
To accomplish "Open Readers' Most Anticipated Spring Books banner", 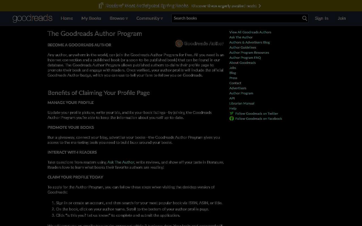I will coord(147,6).
